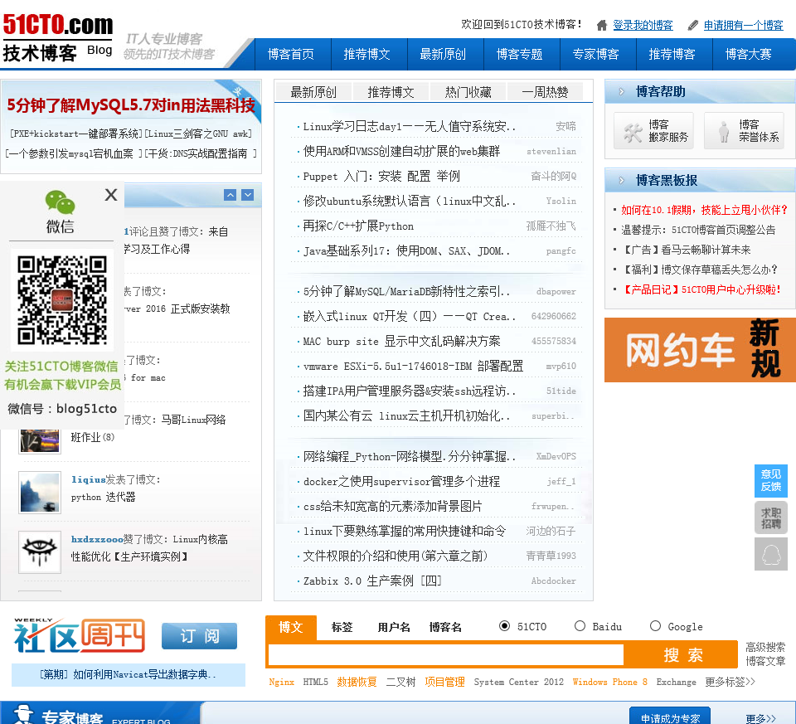796x724 pixels.
Task: Open 申请拥有一个博客 link
Action: (743, 26)
